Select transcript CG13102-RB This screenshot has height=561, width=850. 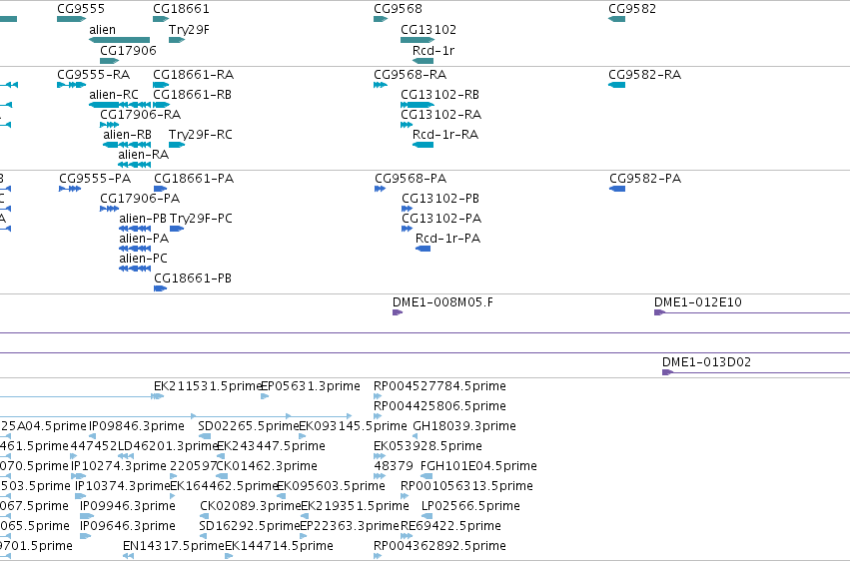click(418, 105)
